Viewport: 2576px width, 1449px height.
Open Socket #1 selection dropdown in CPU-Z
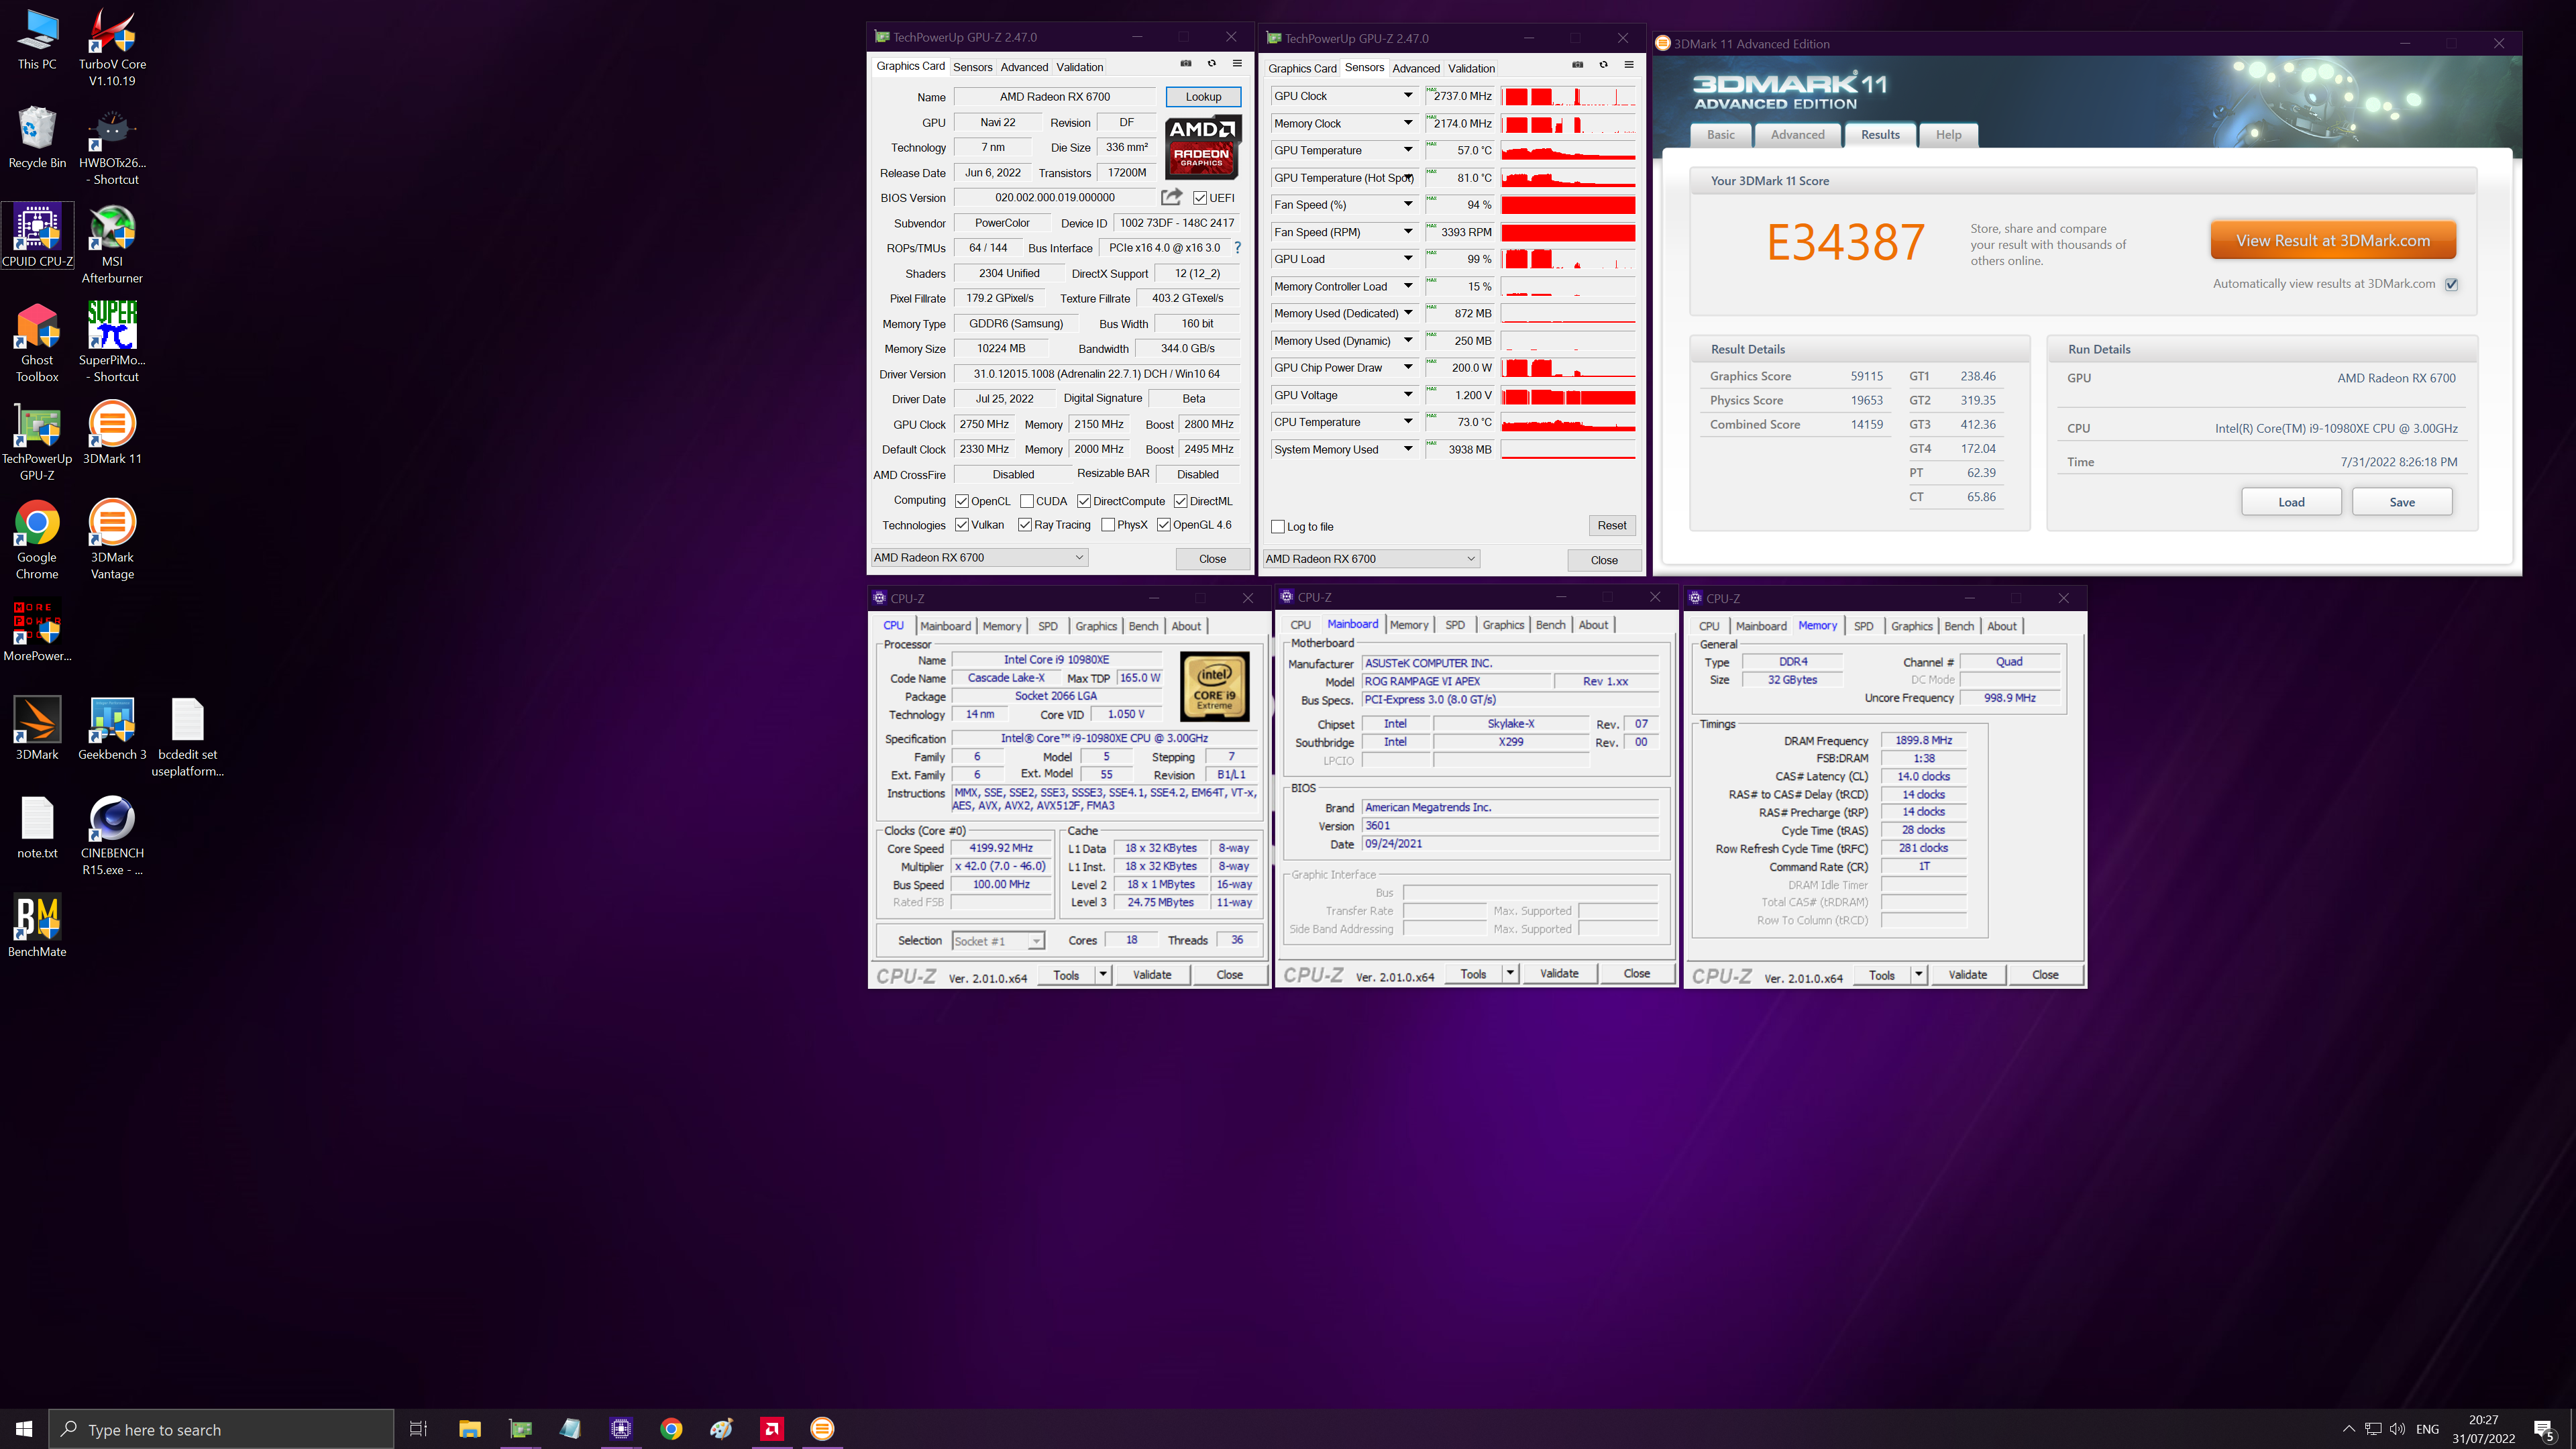[x=998, y=941]
